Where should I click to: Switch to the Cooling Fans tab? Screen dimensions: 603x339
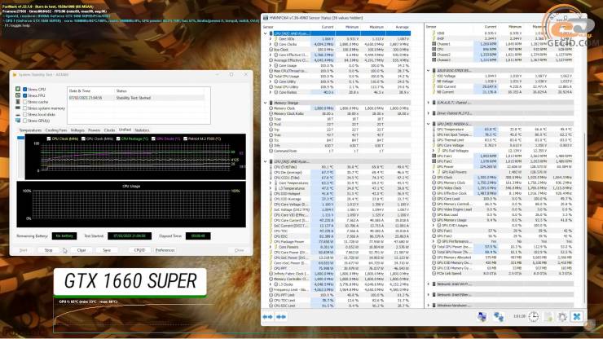pos(56,130)
